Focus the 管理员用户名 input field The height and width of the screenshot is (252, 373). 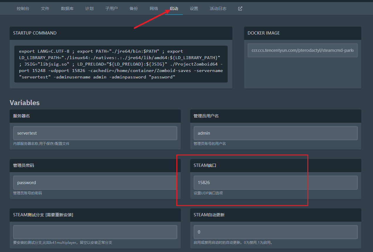(x=275, y=133)
